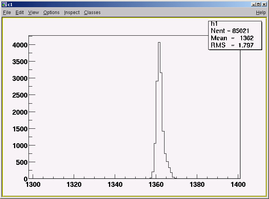Click the y-axis label 2500

tap(20, 95)
